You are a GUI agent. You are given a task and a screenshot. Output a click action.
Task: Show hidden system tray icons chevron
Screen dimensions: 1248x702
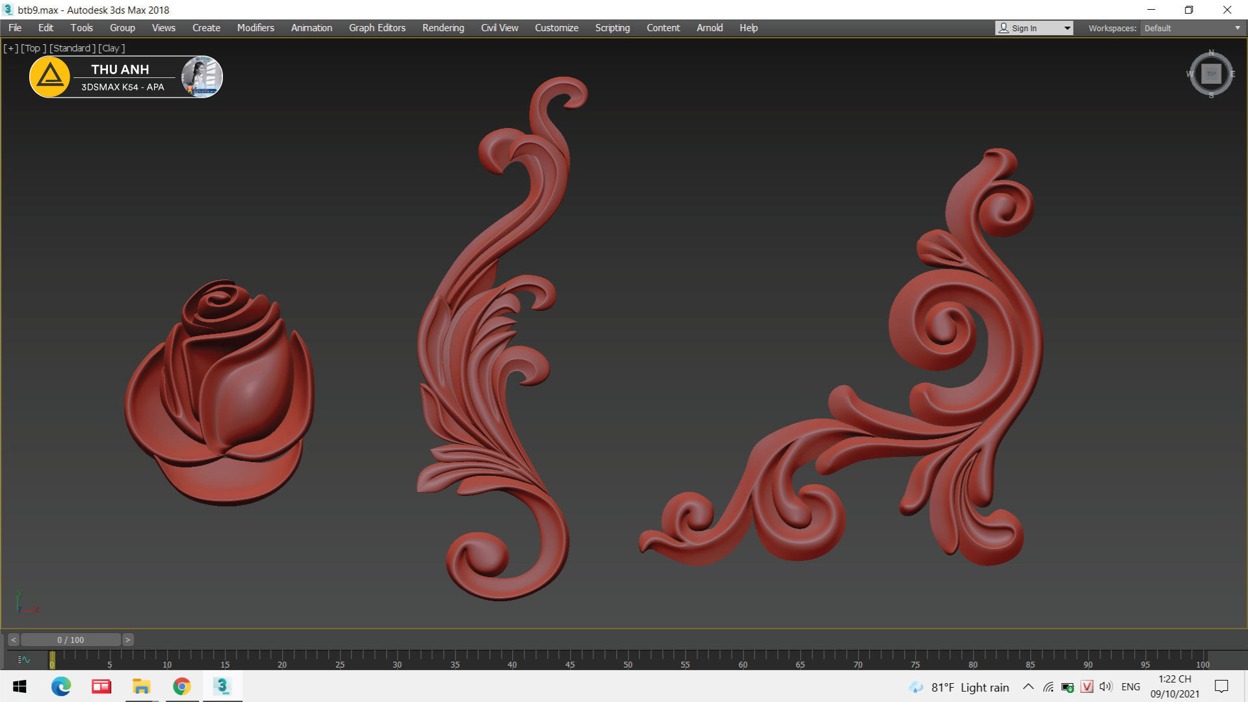click(1028, 687)
